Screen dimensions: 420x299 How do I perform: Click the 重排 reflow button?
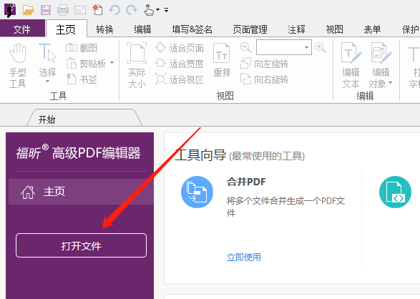[222, 61]
